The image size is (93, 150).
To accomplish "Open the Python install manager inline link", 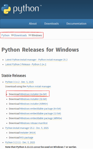I will (x=39, y=86).
